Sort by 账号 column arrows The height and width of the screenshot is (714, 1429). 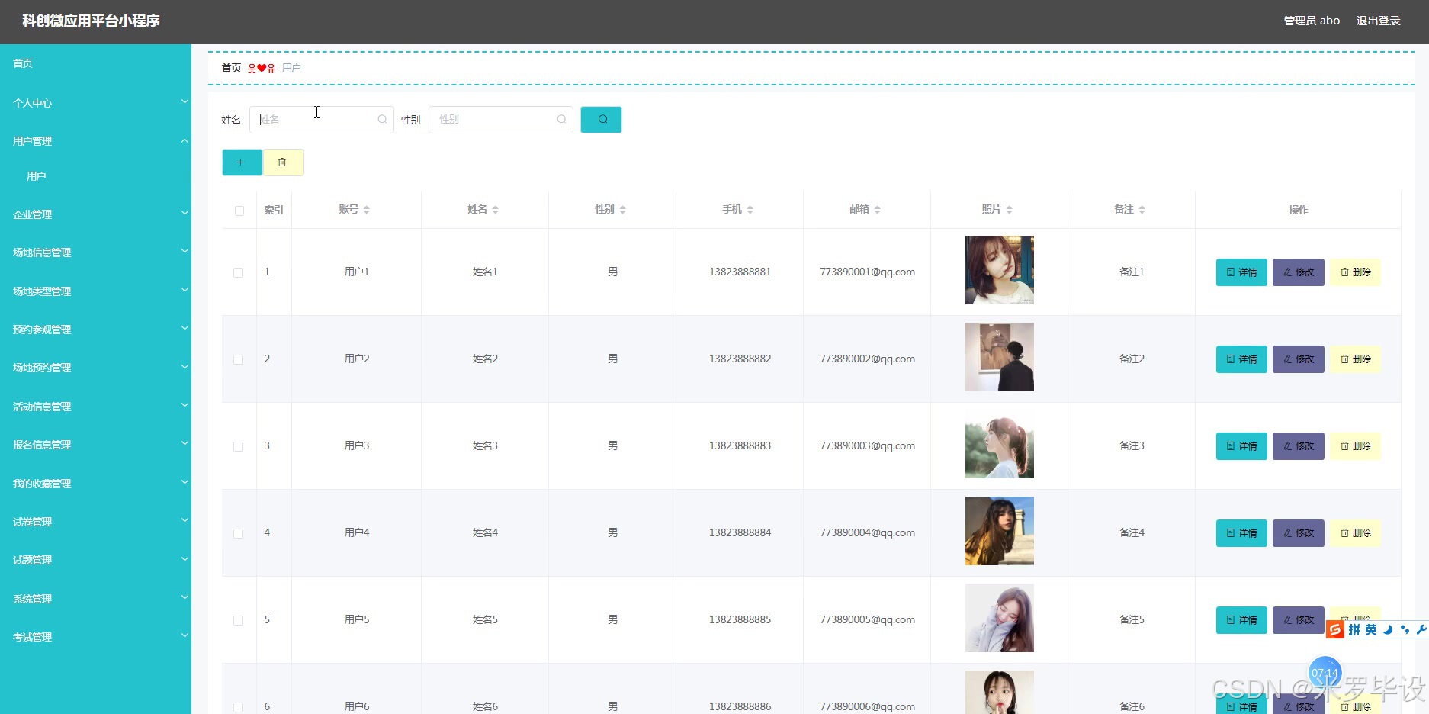367,210
